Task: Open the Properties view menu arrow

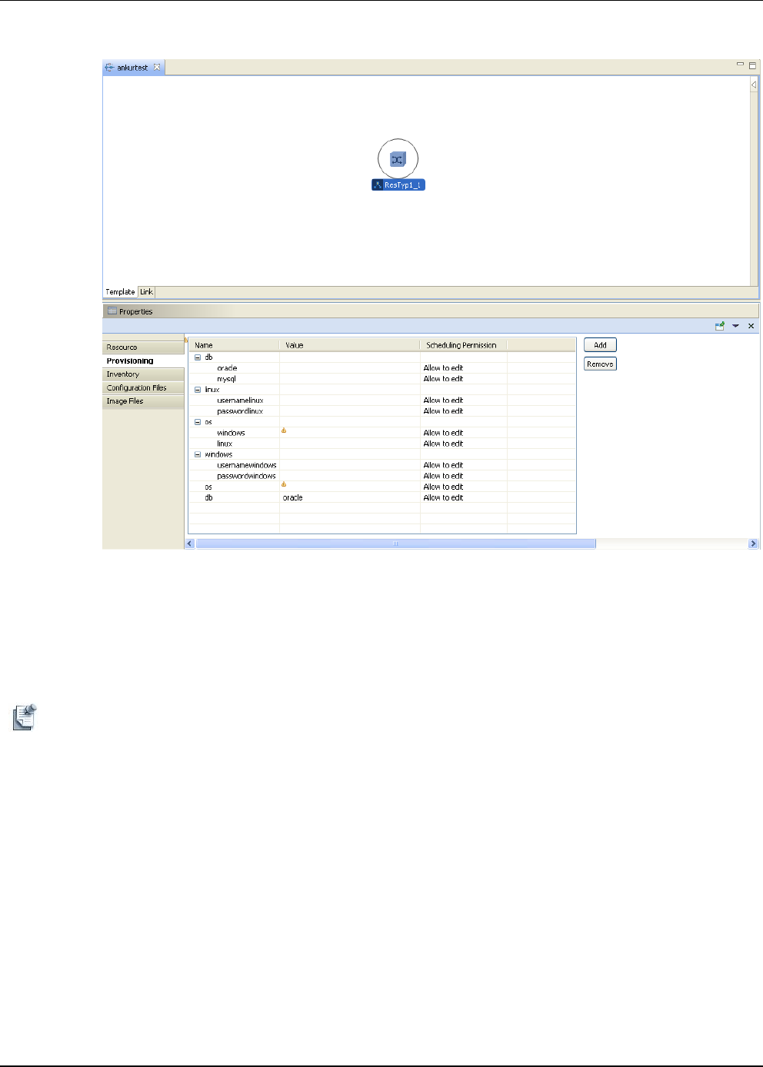Action: tap(735, 326)
